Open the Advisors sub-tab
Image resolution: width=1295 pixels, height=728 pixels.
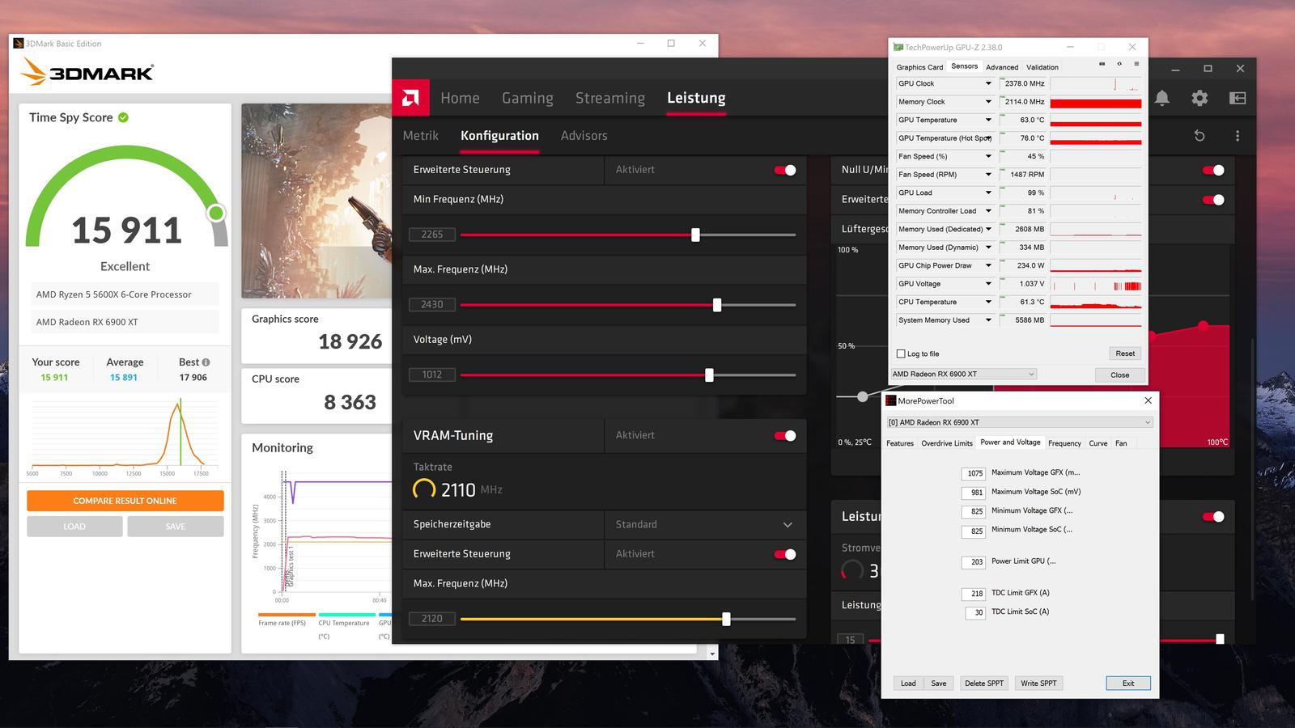point(584,136)
